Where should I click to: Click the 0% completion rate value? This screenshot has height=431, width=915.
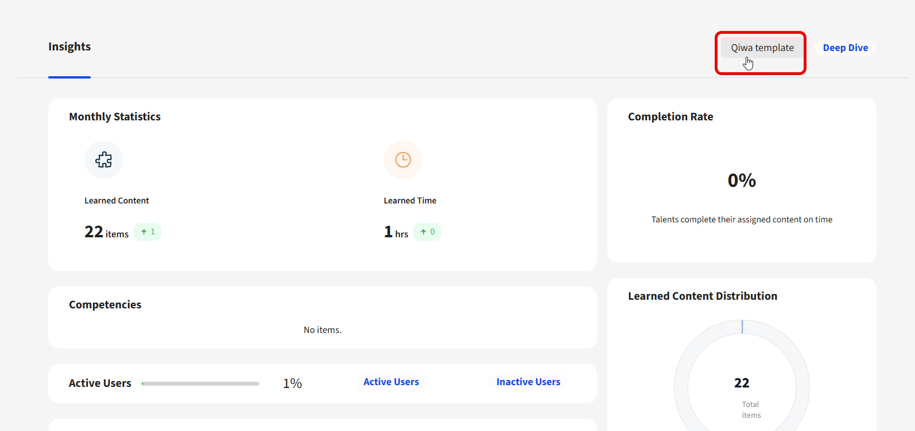click(x=742, y=181)
